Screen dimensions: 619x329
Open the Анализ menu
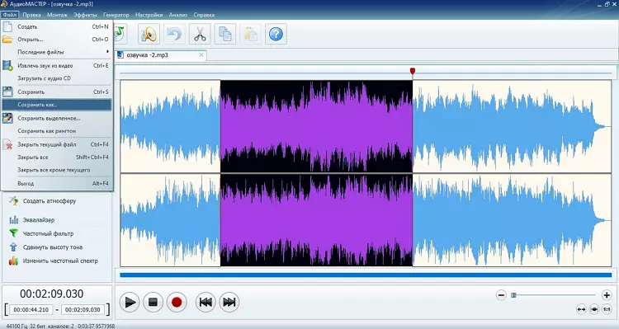coord(178,15)
